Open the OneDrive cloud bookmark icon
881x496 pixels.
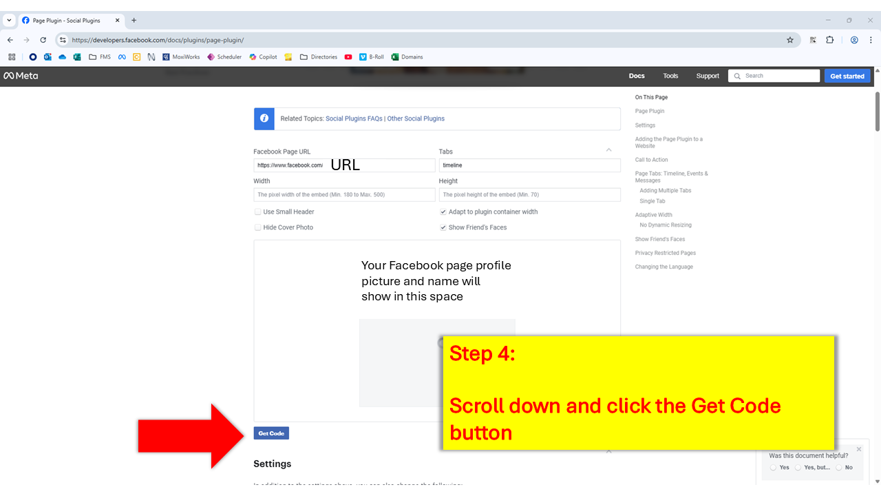[63, 57]
